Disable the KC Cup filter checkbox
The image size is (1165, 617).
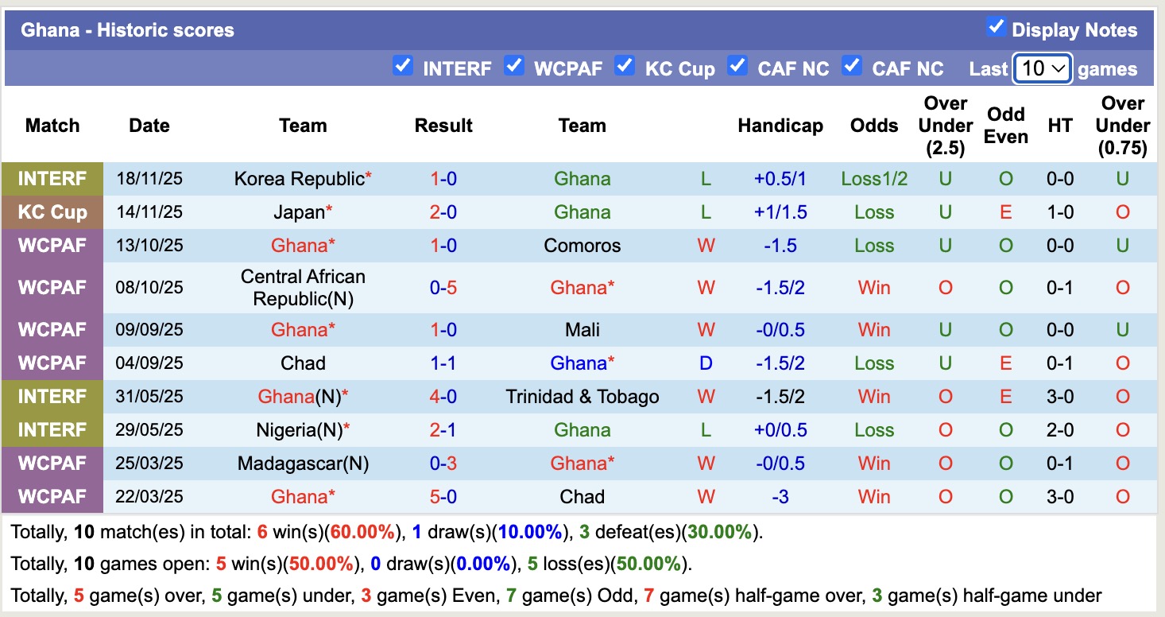click(x=625, y=66)
